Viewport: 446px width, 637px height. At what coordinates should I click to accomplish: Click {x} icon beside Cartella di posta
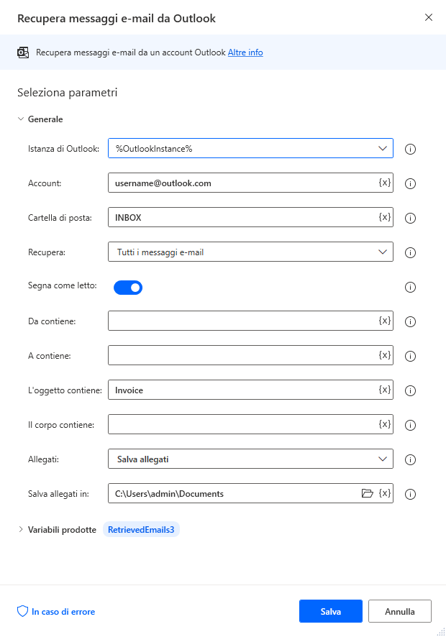(383, 217)
